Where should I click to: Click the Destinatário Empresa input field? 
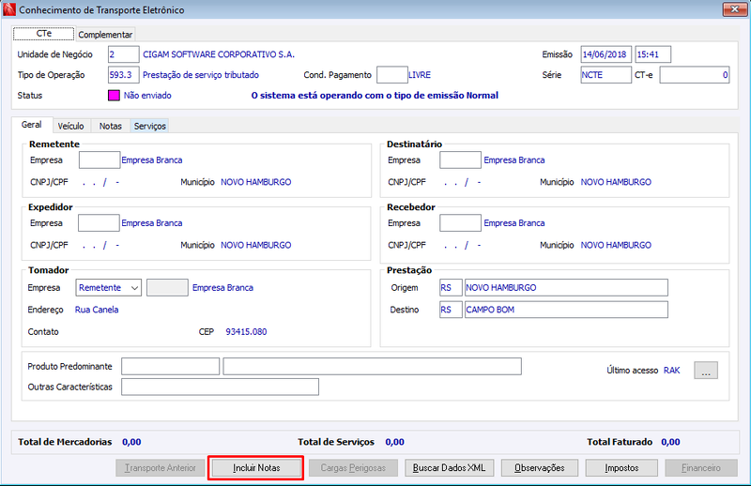(460, 159)
